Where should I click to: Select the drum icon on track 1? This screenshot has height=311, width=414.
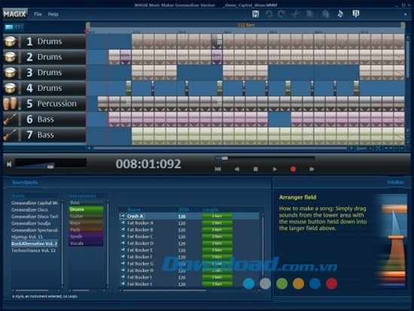click(x=10, y=41)
